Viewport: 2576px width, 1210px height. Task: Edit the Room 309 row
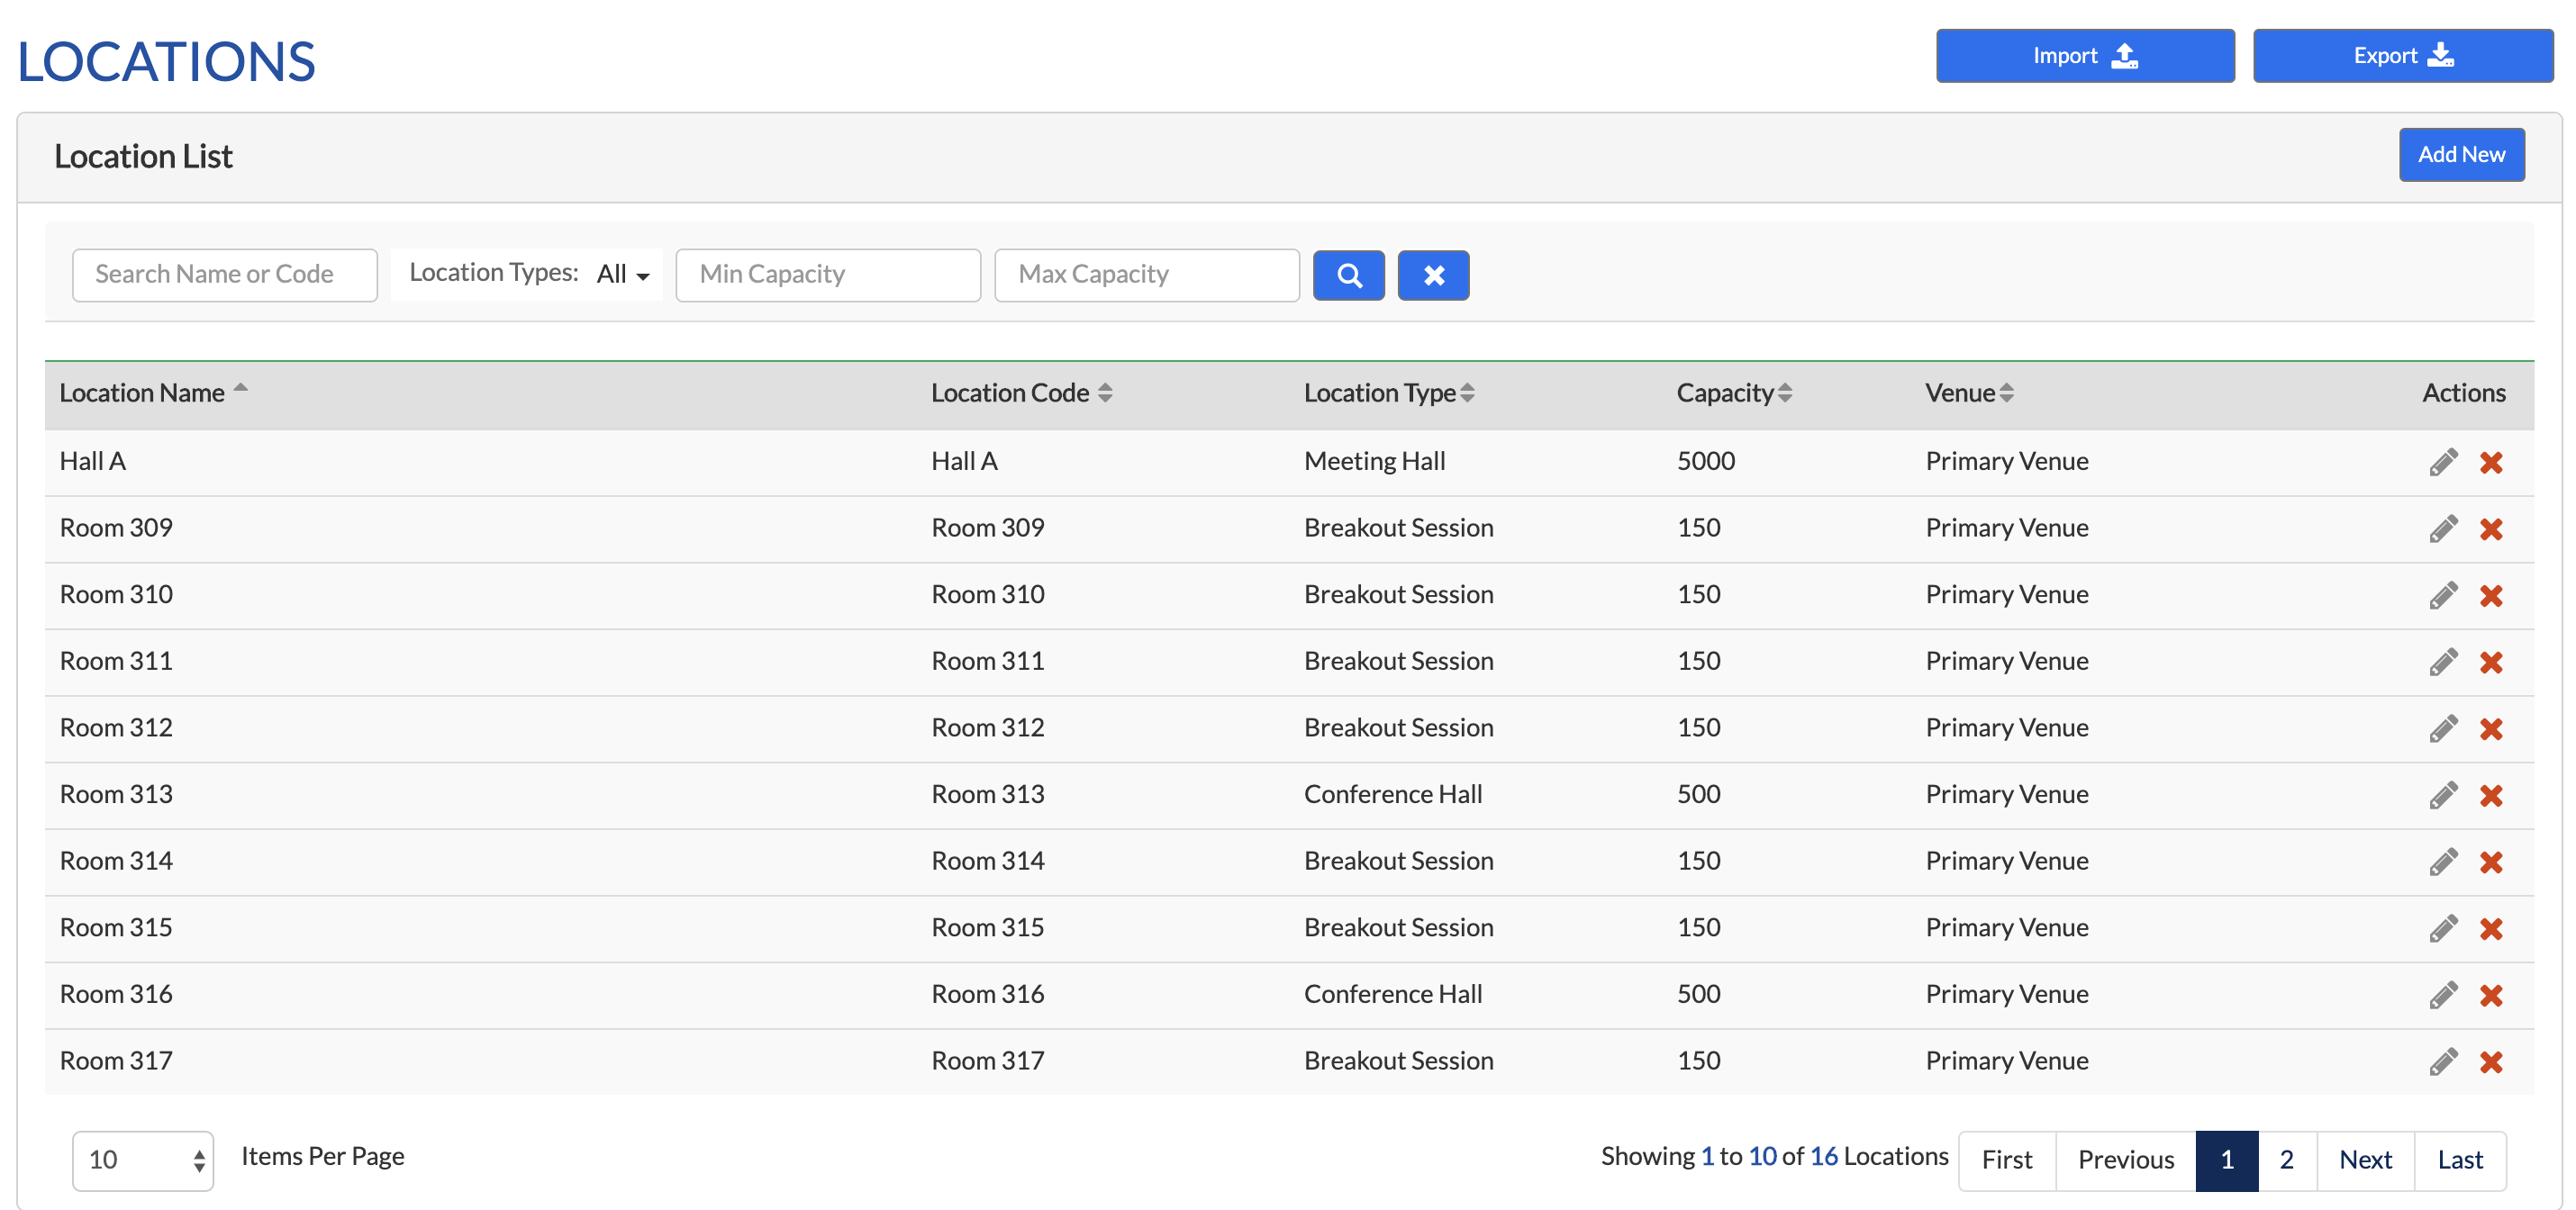[x=2443, y=528]
